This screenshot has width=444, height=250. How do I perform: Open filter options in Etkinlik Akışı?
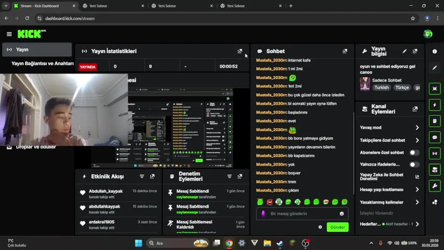click(142, 176)
